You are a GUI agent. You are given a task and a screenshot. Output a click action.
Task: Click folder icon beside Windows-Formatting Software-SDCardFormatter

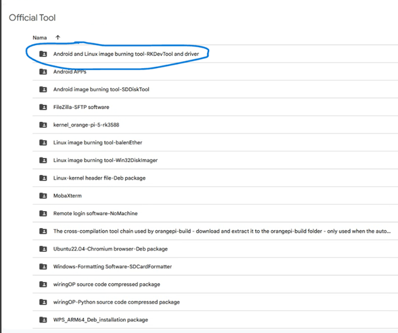coord(43,267)
